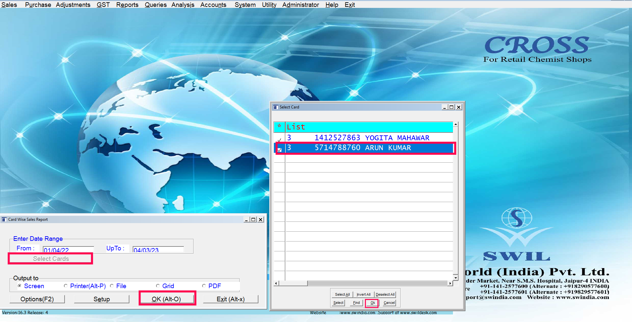Select the Printer(Alt-P) output option

tap(85, 286)
